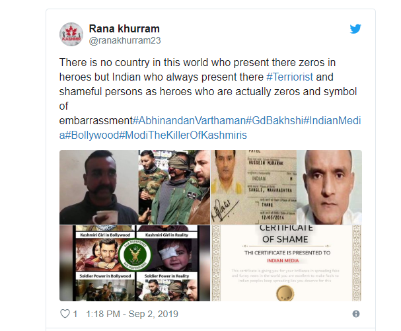
Task: Open the #ModiTheKillerOfKashmiris hashtag
Action: pyautogui.click(x=183, y=135)
